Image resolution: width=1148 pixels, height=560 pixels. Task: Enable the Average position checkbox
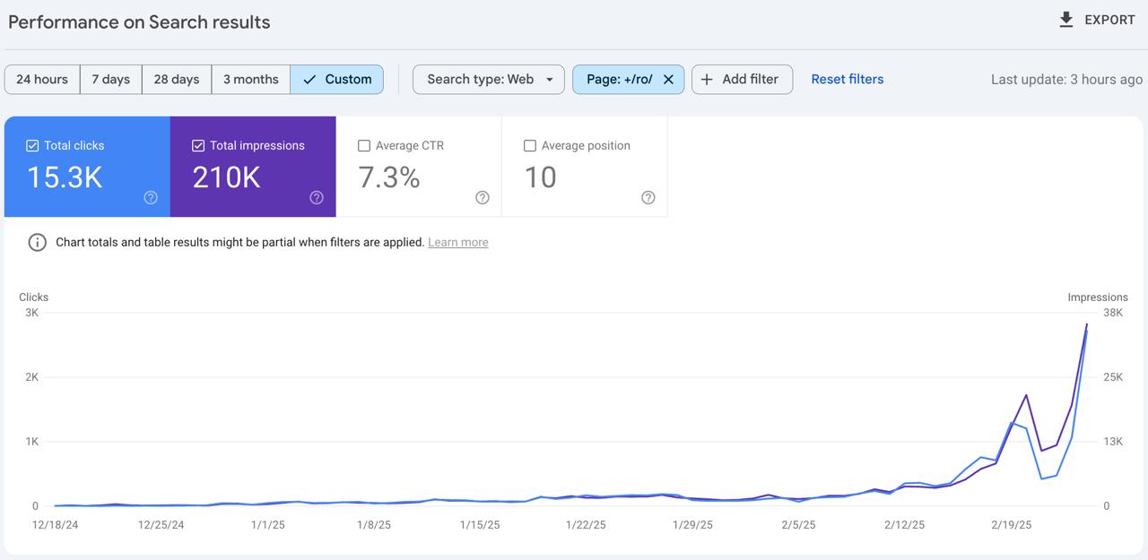pyautogui.click(x=530, y=145)
